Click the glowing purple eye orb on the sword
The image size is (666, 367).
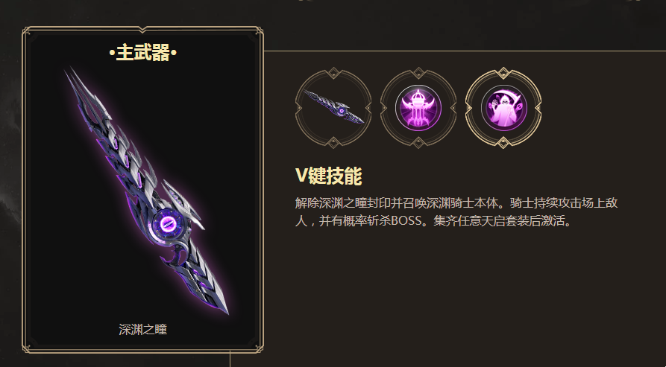tap(167, 221)
